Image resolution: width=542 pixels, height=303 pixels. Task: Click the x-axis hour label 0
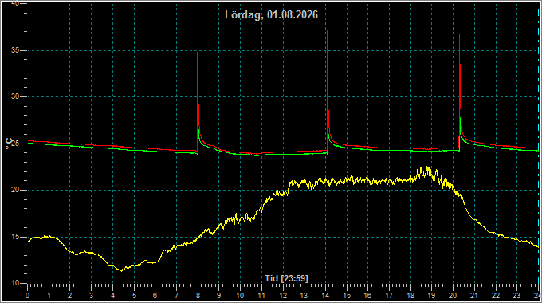coord(28,296)
